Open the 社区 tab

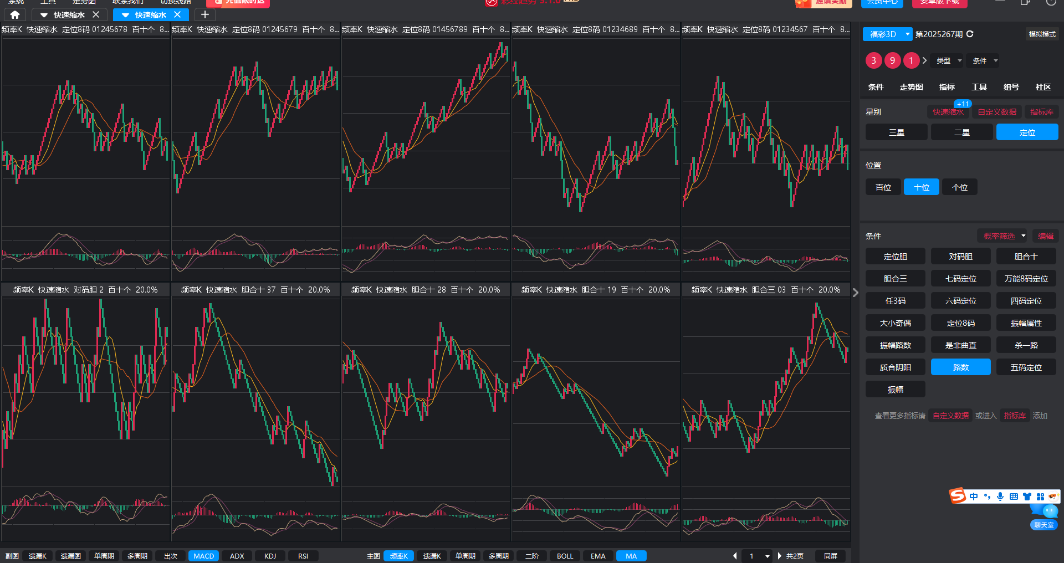point(1043,87)
